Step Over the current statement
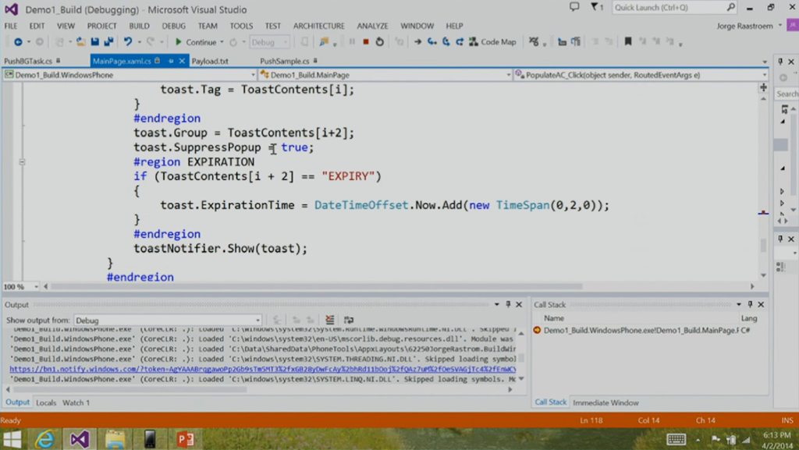 point(446,42)
